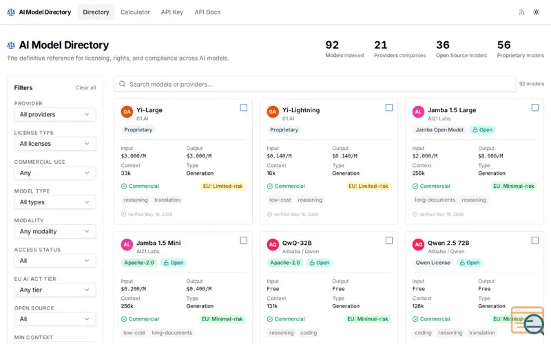551x344 pixels.
Task: Click the long-documents tag on Jamba 1.5 Large
Action: [435, 200]
